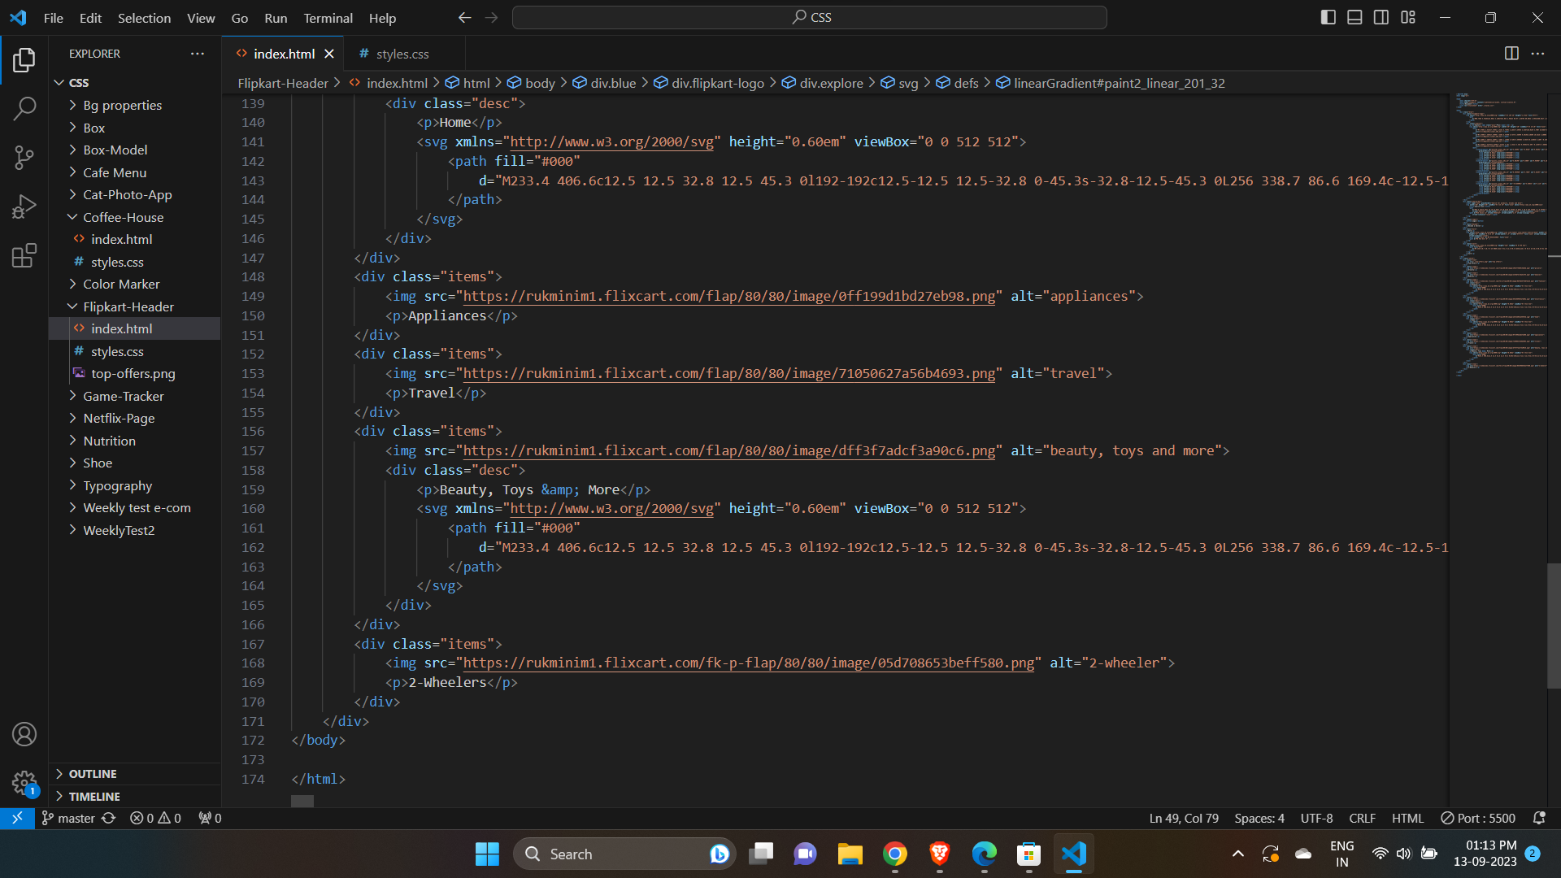Open the Run and Debug panel

tap(24, 206)
